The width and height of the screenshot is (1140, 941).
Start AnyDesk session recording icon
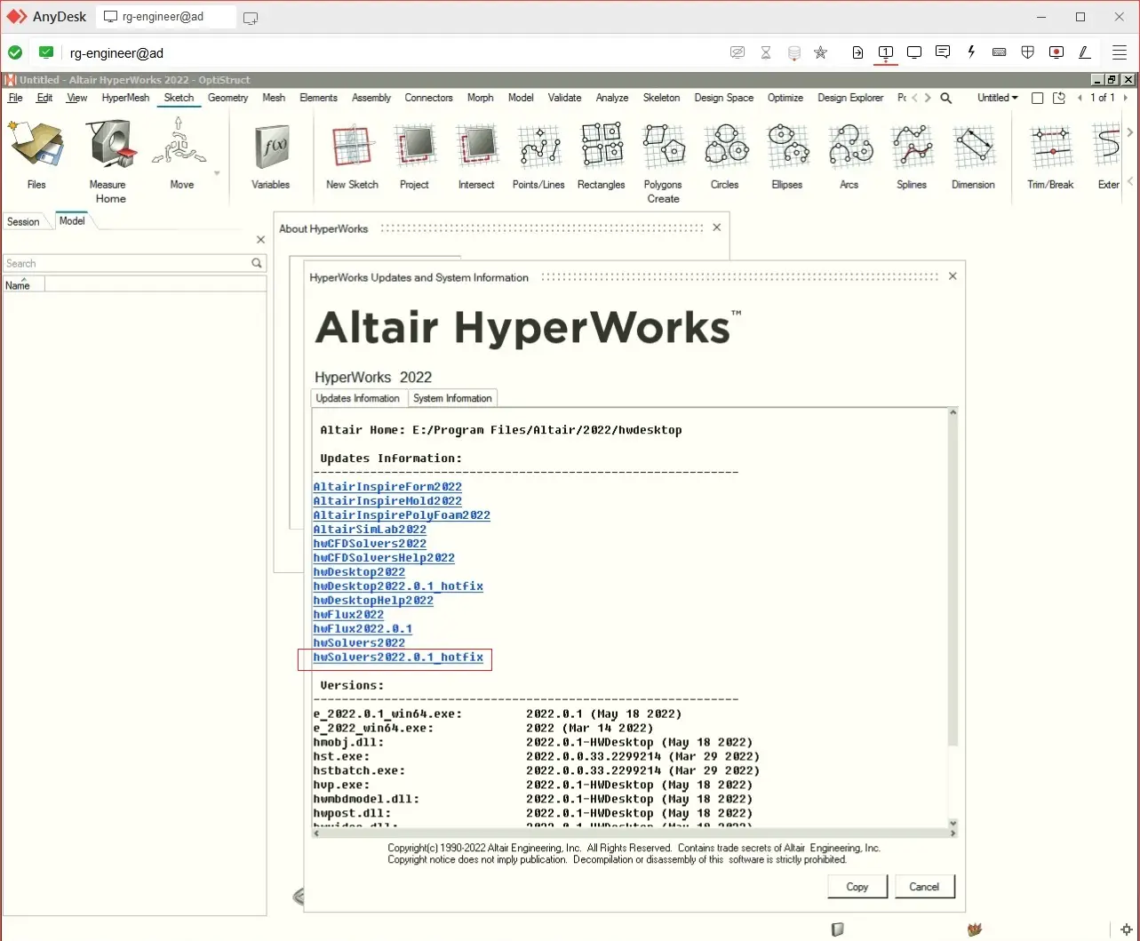(x=1056, y=52)
